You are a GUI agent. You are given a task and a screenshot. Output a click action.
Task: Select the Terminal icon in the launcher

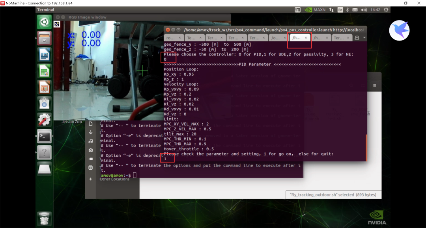(x=44, y=136)
